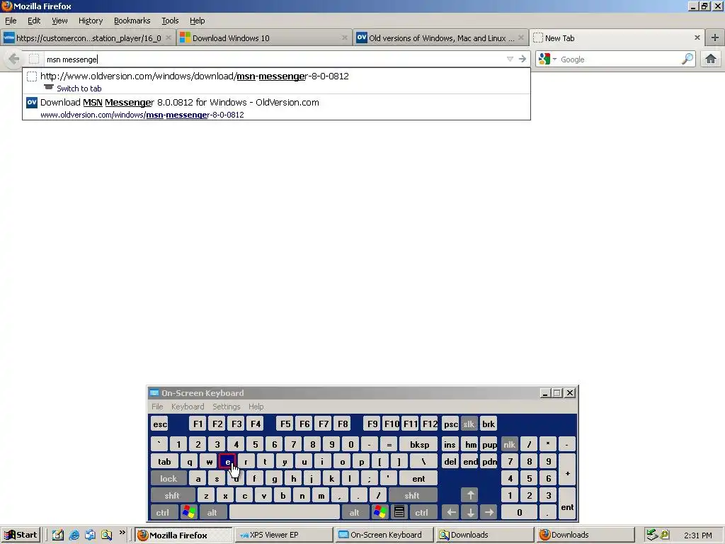This screenshot has height=544, width=725.
Task: Switch to On-Screen Keyboard taskbar button
Action: (x=384, y=535)
